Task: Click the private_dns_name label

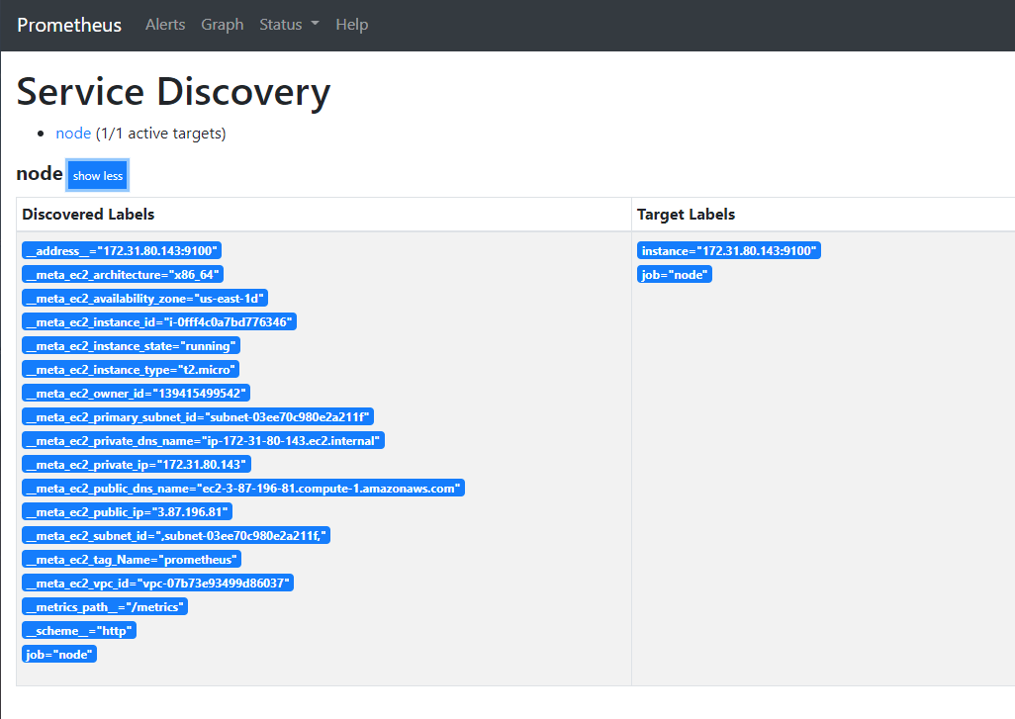Action: point(203,441)
